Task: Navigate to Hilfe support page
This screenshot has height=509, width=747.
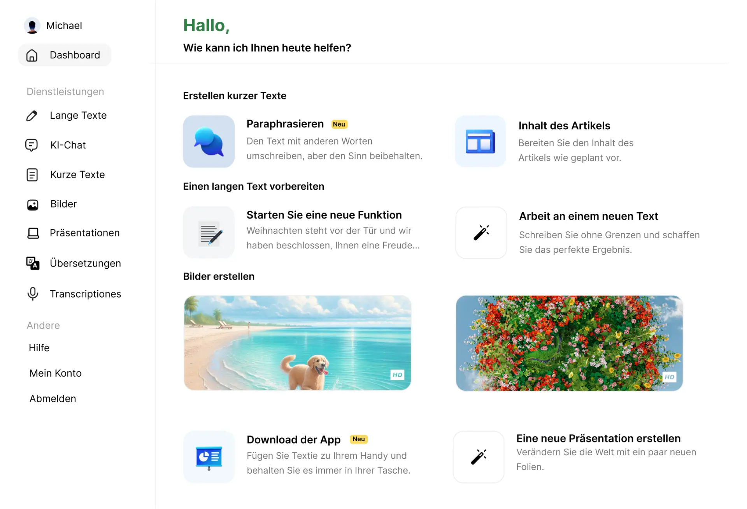Action: (x=39, y=347)
